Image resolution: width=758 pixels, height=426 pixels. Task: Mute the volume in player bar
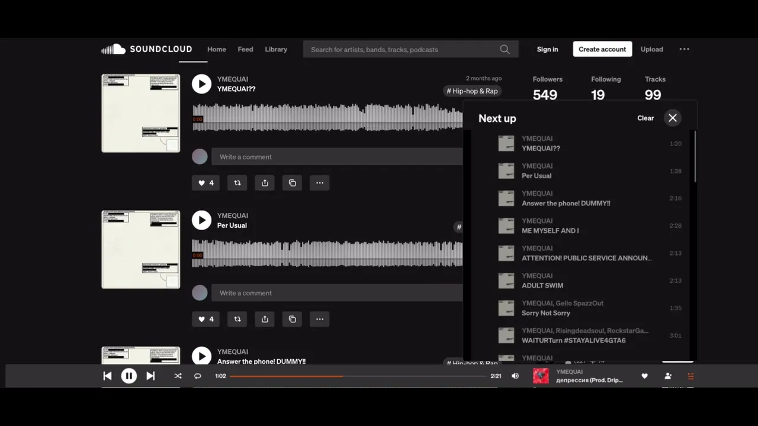click(x=515, y=376)
